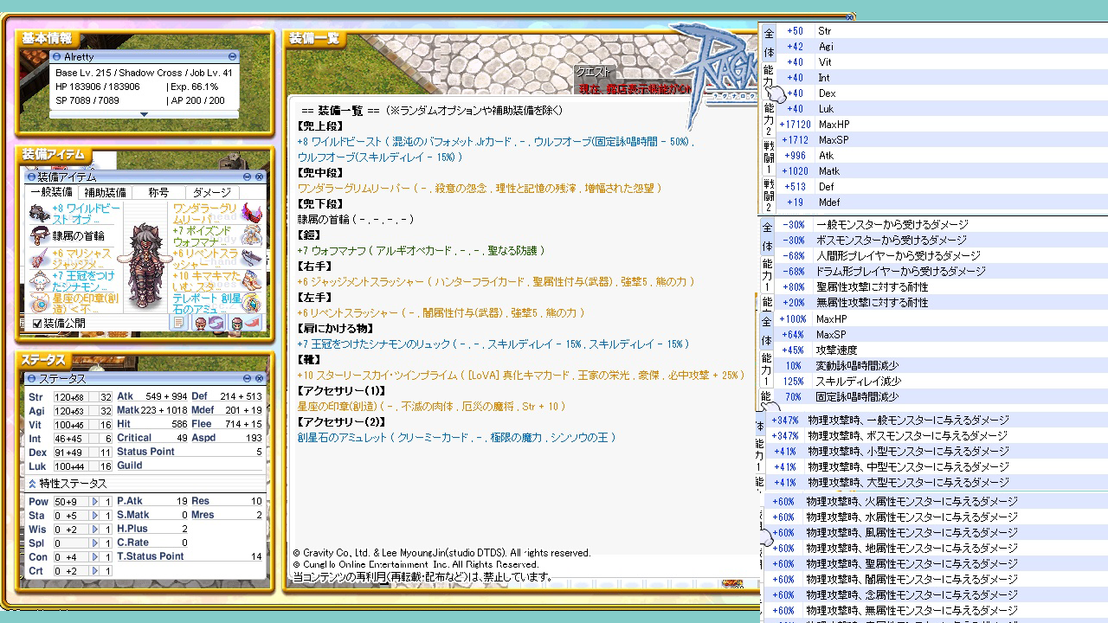
Task: Switch to the 一般装備 tab
Action: 51,192
